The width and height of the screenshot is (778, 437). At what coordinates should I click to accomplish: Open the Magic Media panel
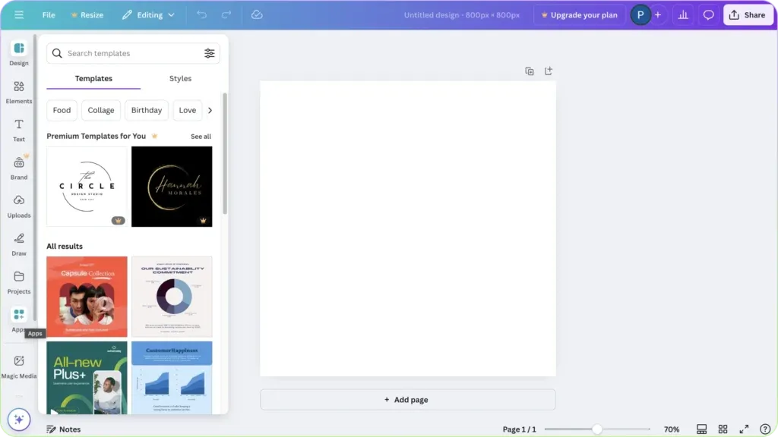tap(18, 365)
